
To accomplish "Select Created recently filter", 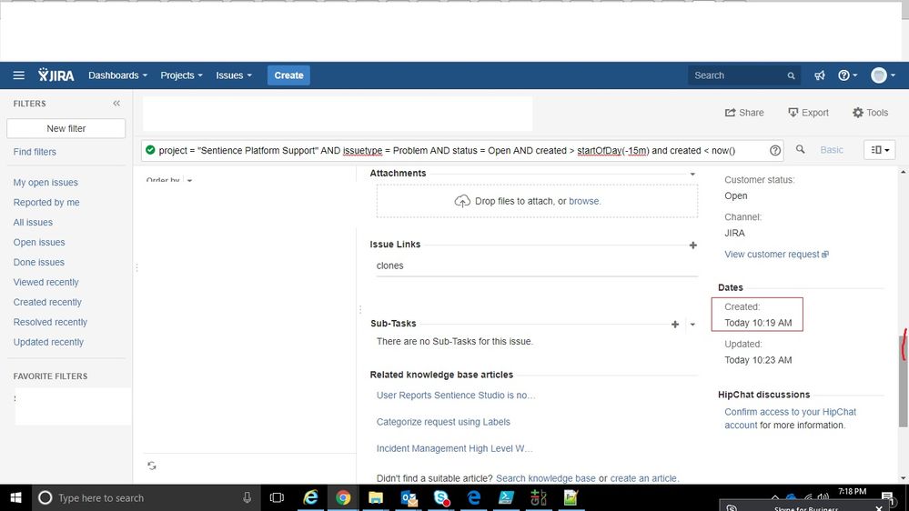I will pyautogui.click(x=47, y=303).
